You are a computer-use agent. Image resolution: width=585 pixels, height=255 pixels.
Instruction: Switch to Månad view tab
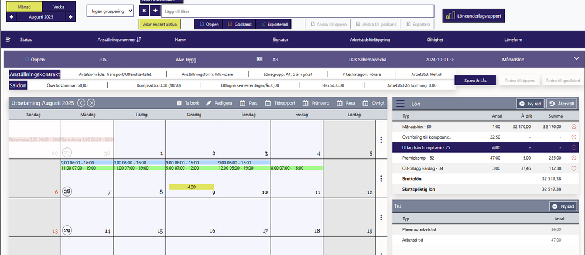click(23, 6)
